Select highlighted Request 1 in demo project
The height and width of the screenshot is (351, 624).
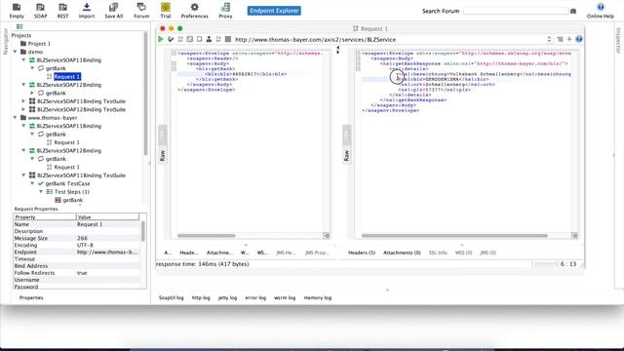click(x=67, y=76)
